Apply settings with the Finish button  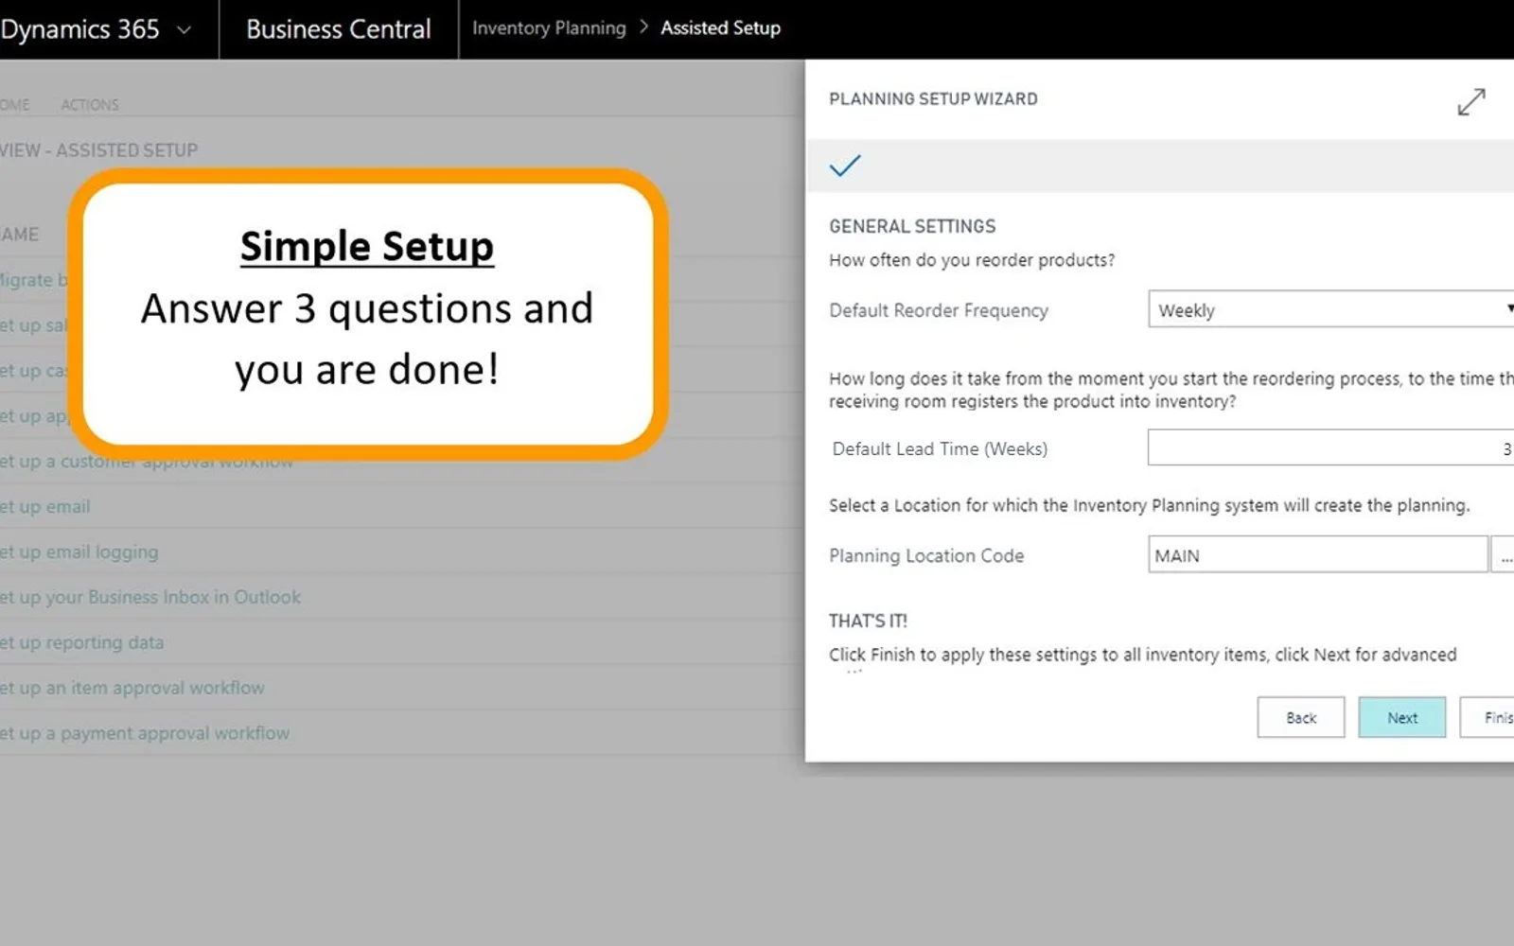(1488, 718)
